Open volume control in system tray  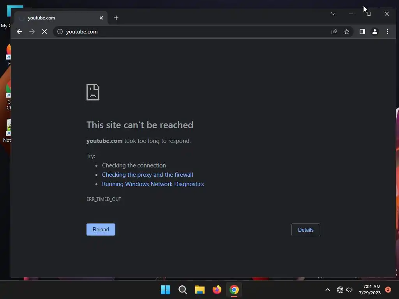pos(349,290)
